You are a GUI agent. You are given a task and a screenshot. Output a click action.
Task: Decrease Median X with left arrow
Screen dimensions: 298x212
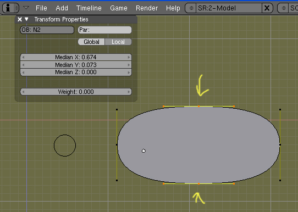[23, 57]
